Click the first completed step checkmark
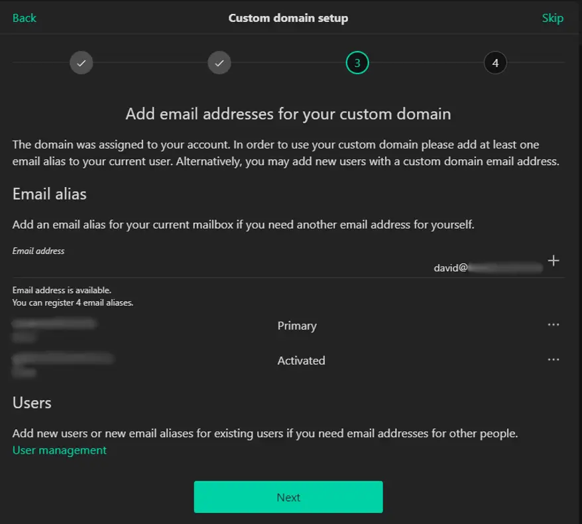582x524 pixels. (82, 63)
